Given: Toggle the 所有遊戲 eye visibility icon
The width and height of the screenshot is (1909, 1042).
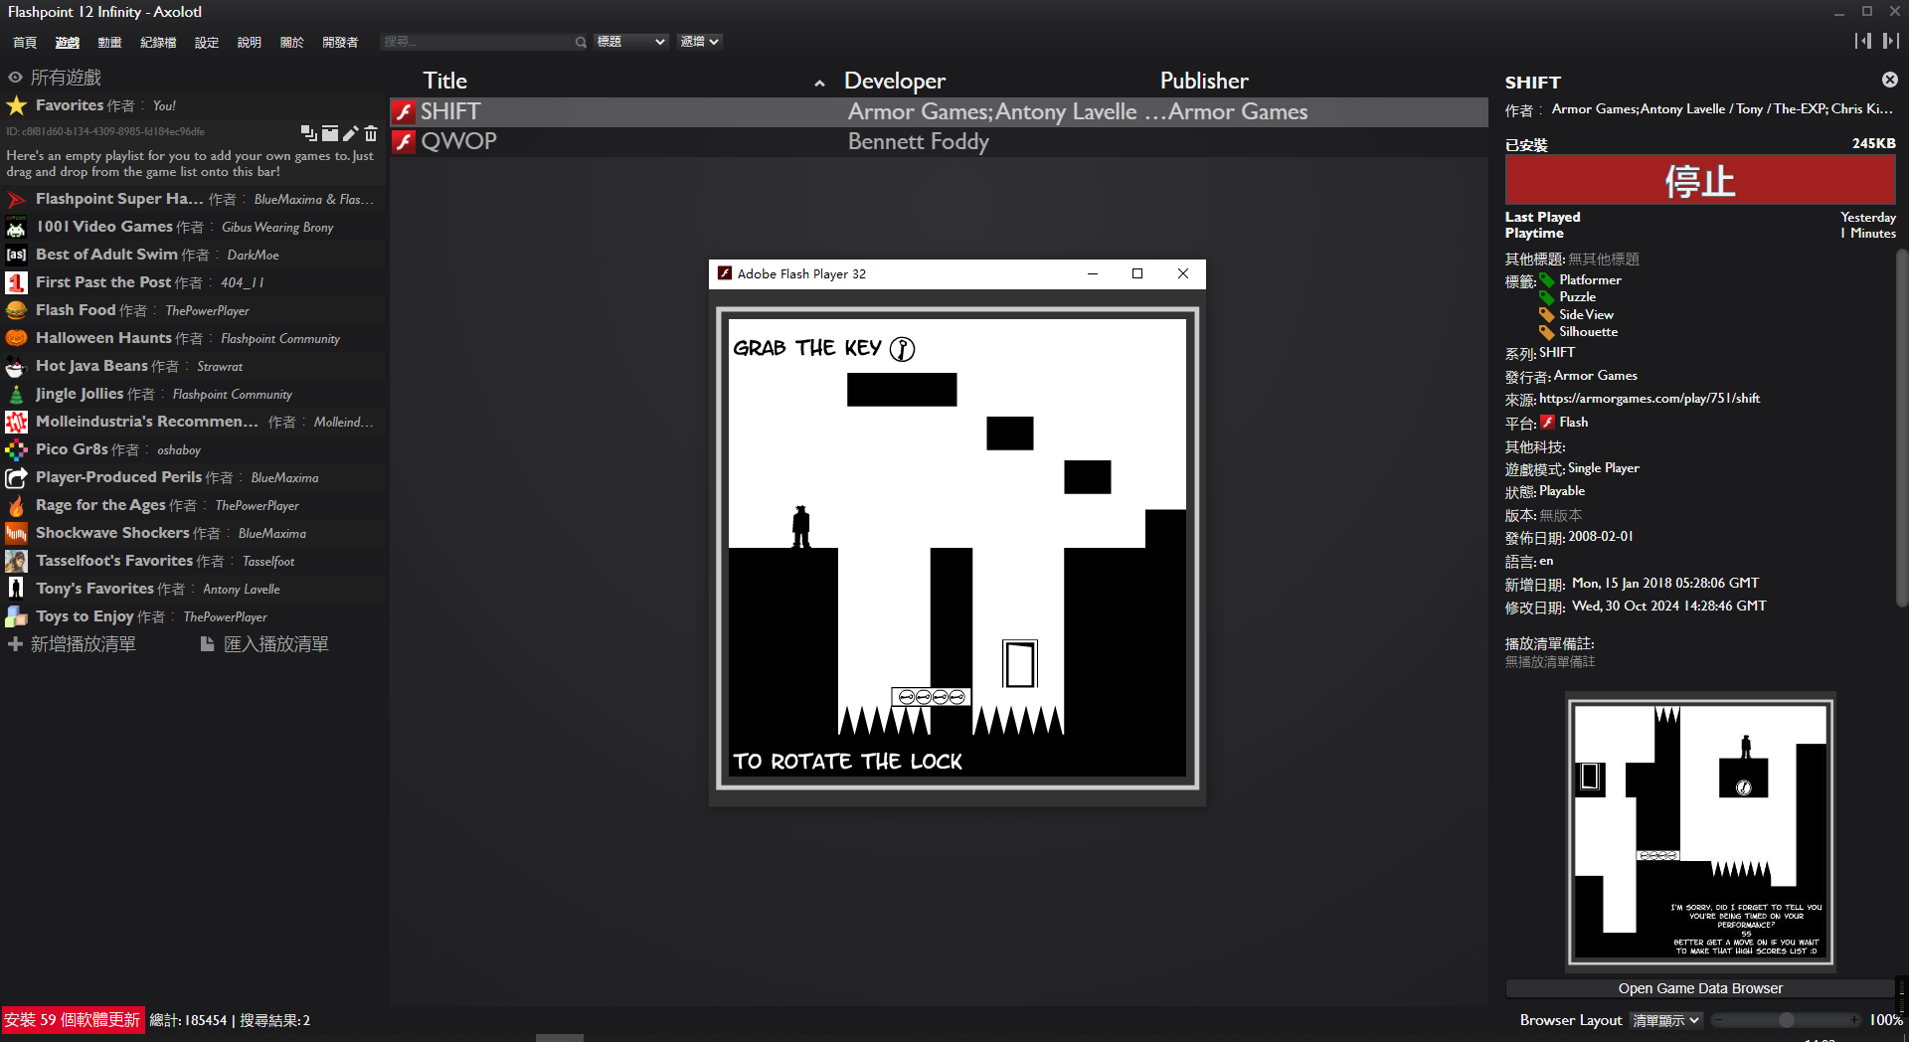Looking at the screenshot, I should (15, 78).
